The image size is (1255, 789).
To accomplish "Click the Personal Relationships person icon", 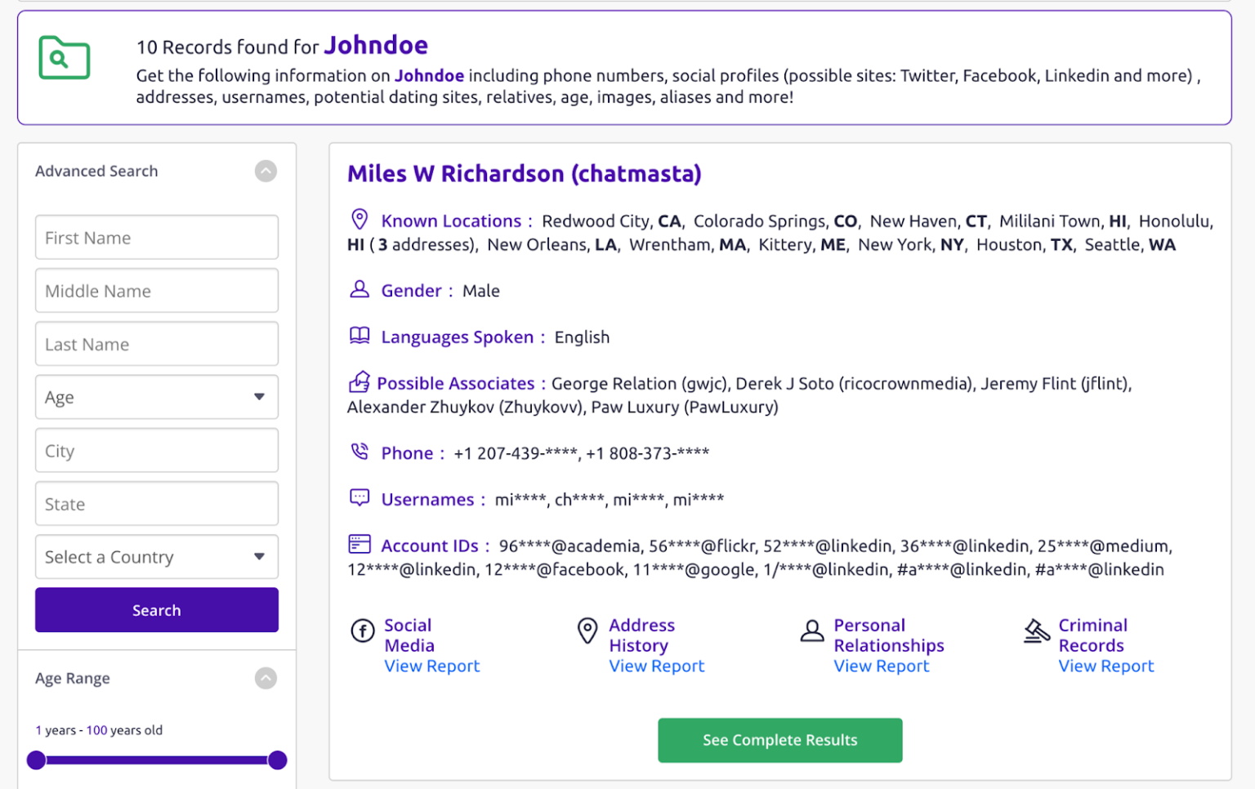I will [812, 631].
